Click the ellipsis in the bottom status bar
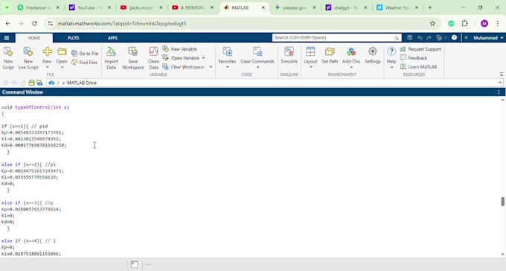Image resolution: width=506 pixels, height=271 pixels. click(148, 264)
